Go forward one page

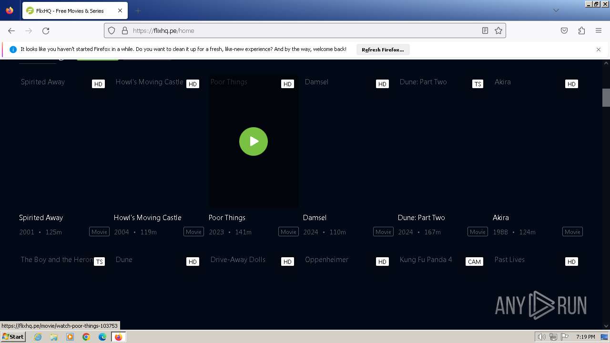(x=29, y=30)
